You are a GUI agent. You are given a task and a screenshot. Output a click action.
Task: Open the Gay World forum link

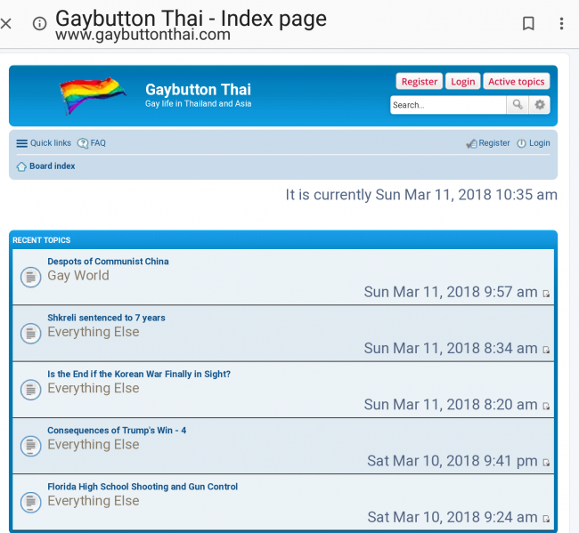click(x=78, y=276)
